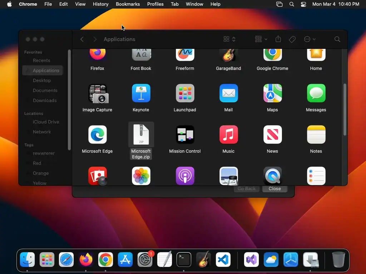Click the Finder search magnifier icon

(337, 39)
